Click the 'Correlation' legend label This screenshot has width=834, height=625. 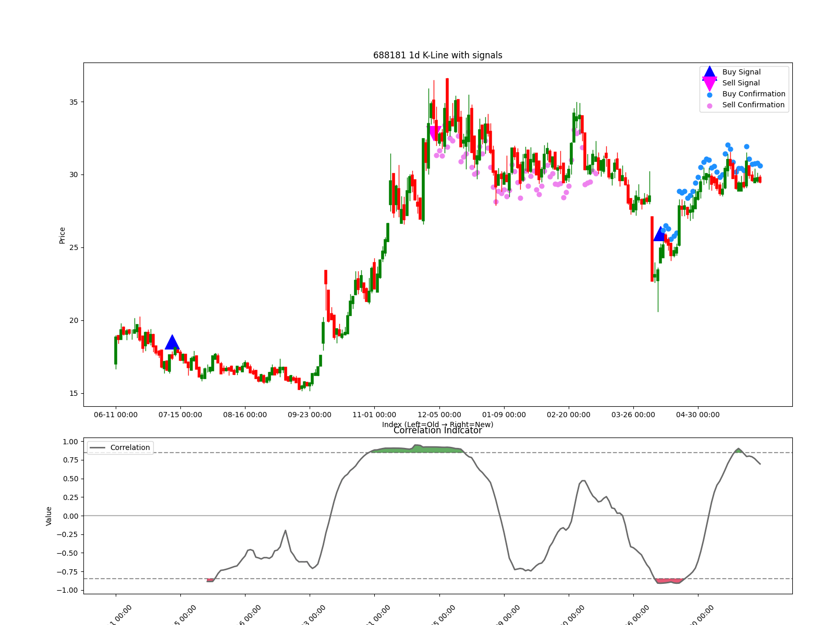click(x=130, y=448)
